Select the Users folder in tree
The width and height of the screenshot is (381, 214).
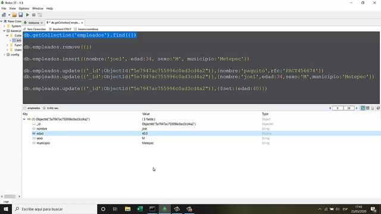(18, 50)
